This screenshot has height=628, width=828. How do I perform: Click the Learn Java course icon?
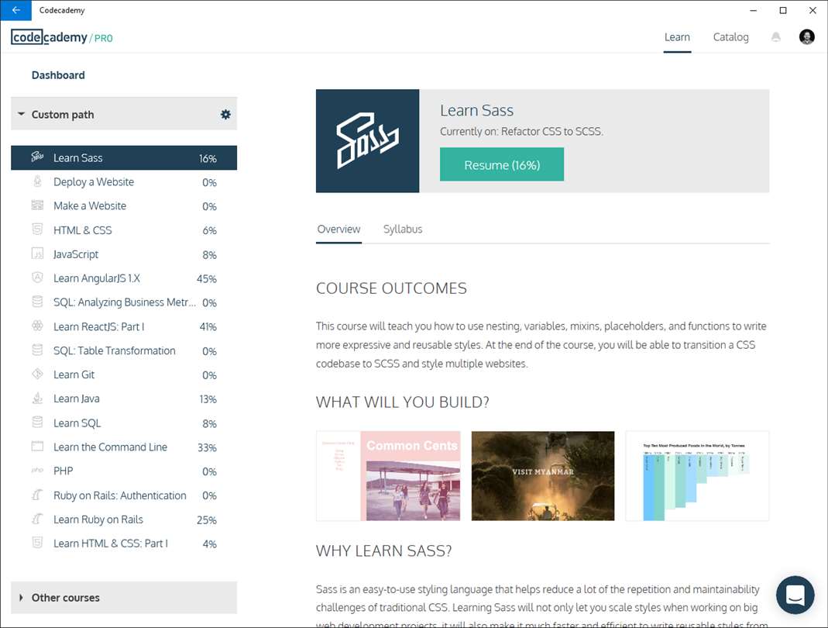tap(37, 398)
